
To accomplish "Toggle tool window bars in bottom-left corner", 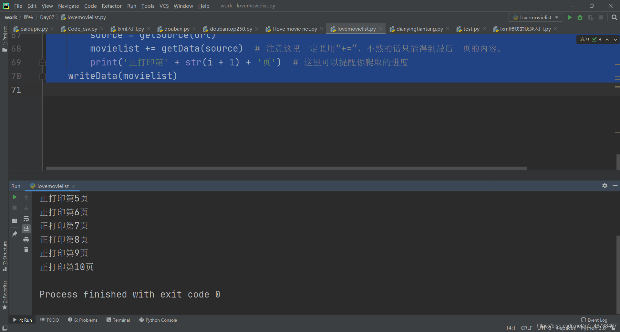I will [x=5, y=328].
